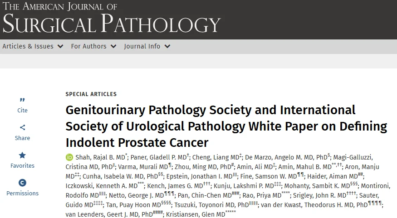Open the ORCID icon beside Shah, Rajal B.

69,158
